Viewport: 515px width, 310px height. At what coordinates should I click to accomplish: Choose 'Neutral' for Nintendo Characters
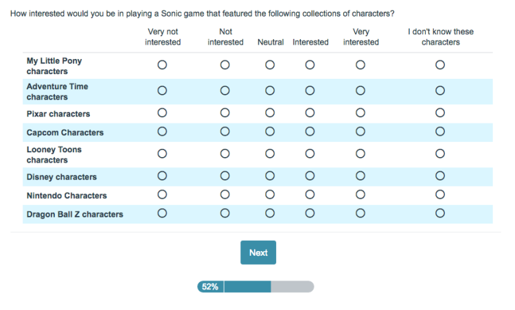[270, 195]
